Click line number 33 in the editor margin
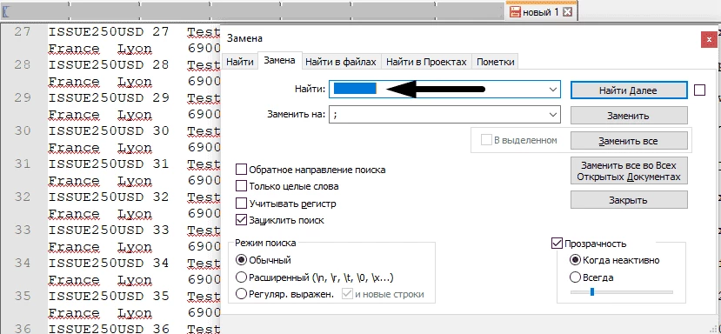This screenshot has width=721, height=334. coord(22,230)
